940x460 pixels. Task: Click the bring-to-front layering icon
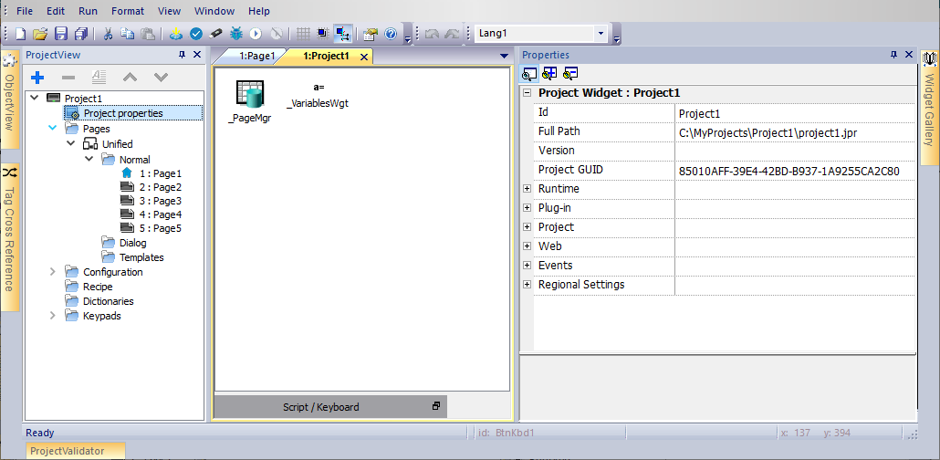coord(323,34)
